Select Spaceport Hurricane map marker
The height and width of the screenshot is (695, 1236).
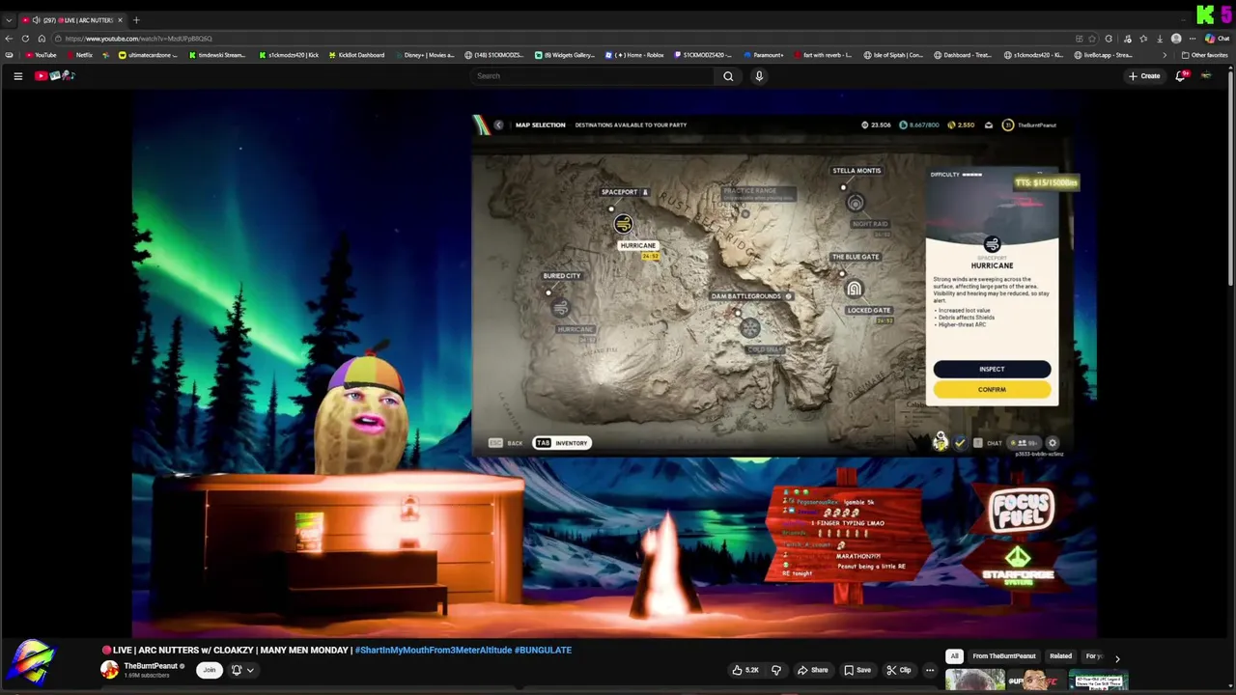click(x=623, y=224)
